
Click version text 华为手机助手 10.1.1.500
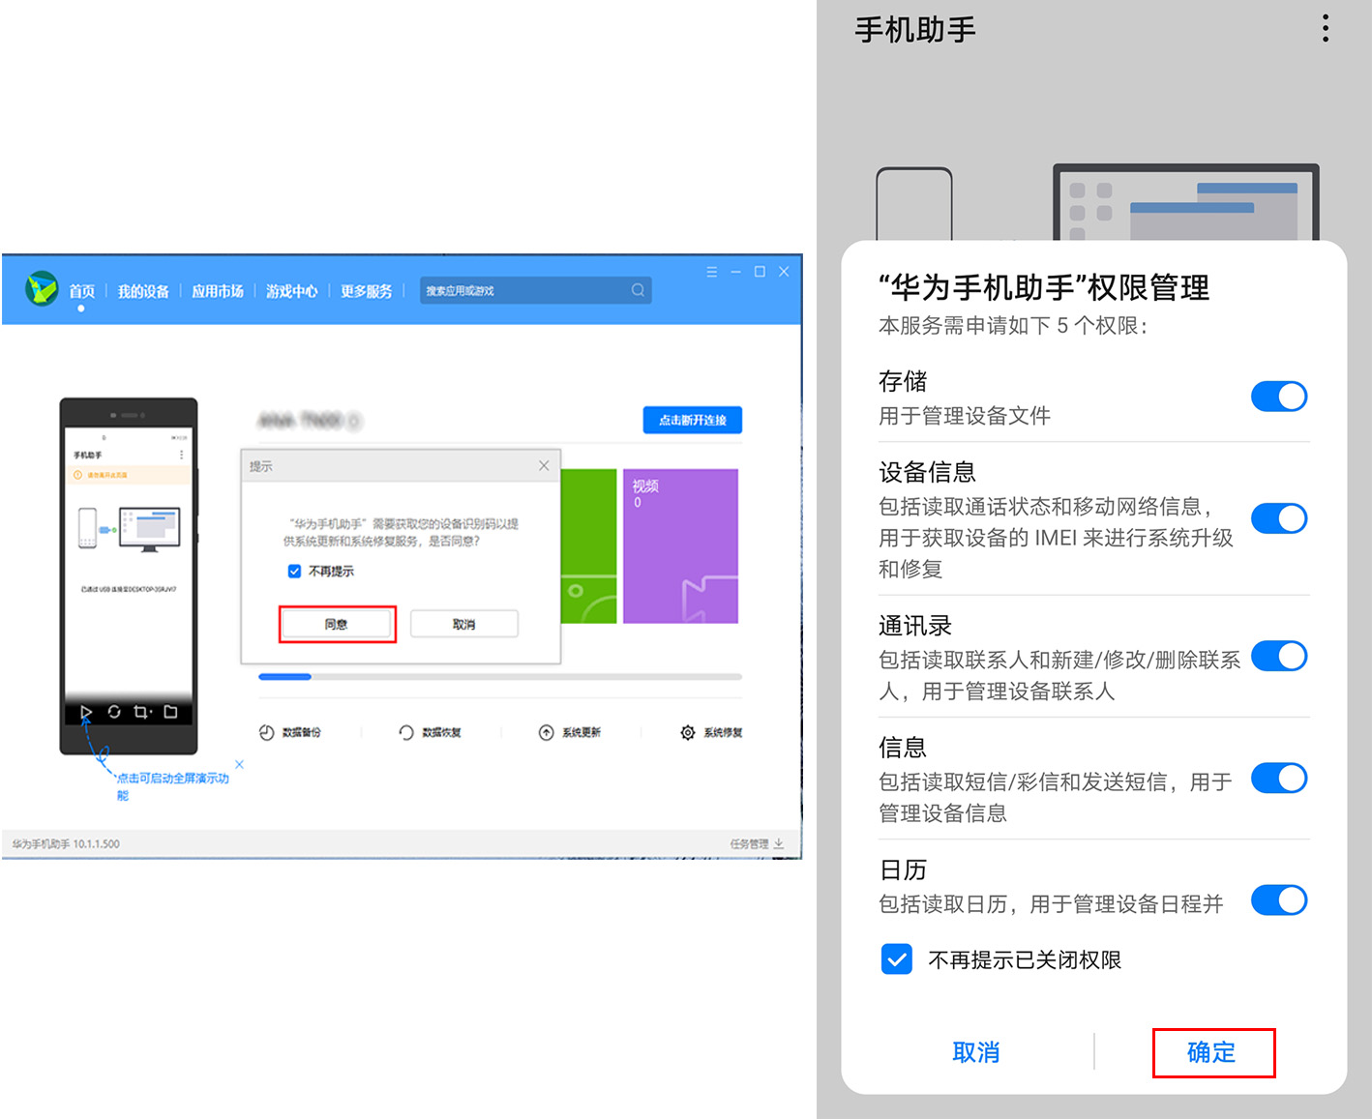pos(66,843)
